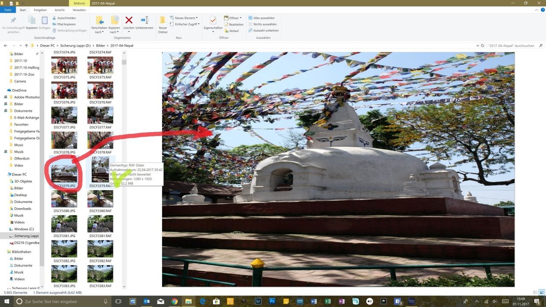
Task: Switch to the Ansicht ribbon tab
Action: pyautogui.click(x=59, y=10)
